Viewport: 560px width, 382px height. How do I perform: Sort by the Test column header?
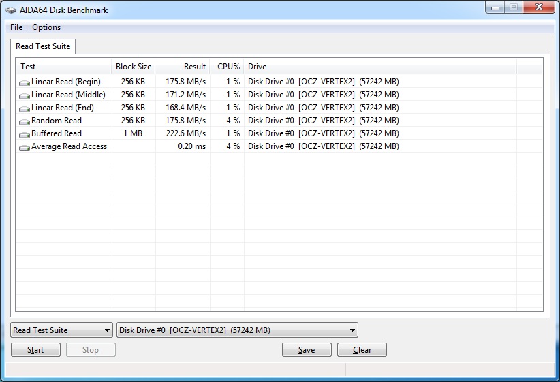click(63, 67)
